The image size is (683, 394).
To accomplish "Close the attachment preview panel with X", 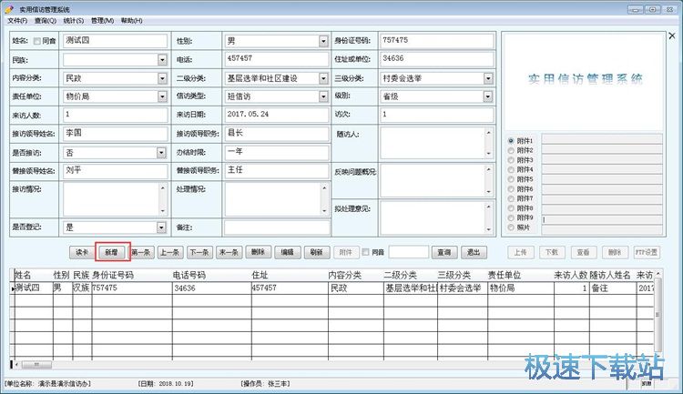I will [672, 35].
